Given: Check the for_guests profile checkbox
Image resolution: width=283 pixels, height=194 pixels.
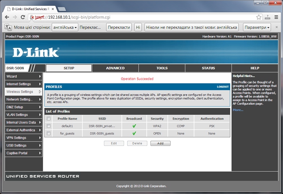Looking at the screenshot, I should (x=49, y=133).
